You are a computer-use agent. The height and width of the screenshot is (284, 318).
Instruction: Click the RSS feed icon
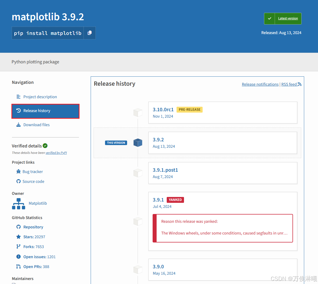pyautogui.click(x=300, y=84)
